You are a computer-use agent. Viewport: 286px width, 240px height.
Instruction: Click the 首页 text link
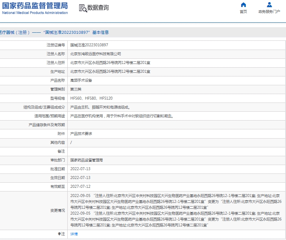coord(243,12)
